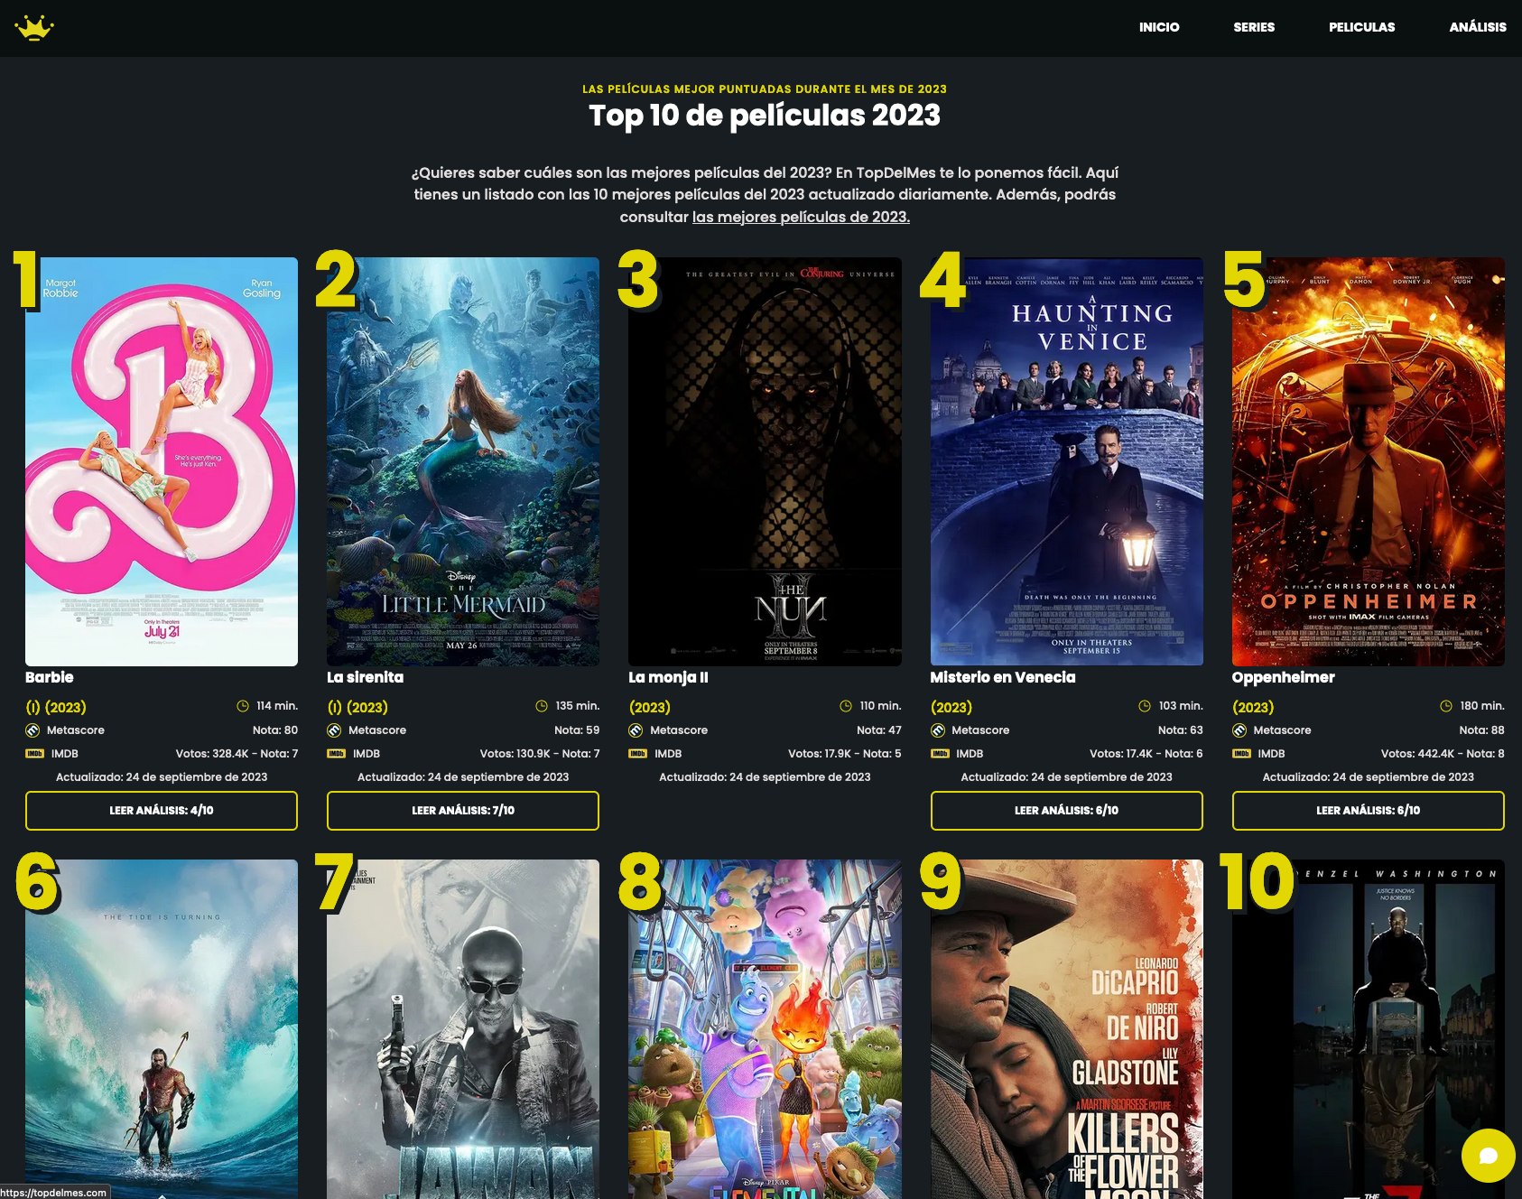This screenshot has height=1199, width=1522.
Task: Click the Metascore icon under Misterio en Venecia
Action: (x=939, y=730)
